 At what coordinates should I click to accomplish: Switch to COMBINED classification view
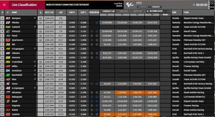pos(143,7)
